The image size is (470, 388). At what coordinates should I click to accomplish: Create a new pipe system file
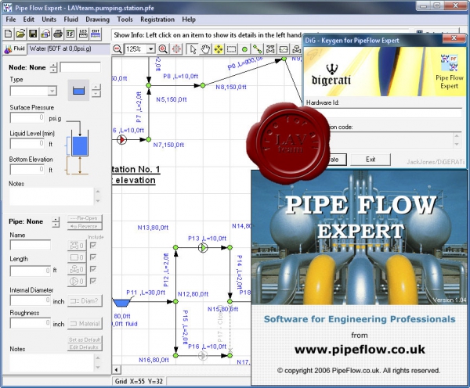coord(9,34)
